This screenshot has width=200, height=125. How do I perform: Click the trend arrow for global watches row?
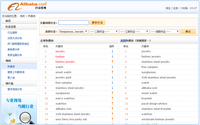(x=112, y=104)
